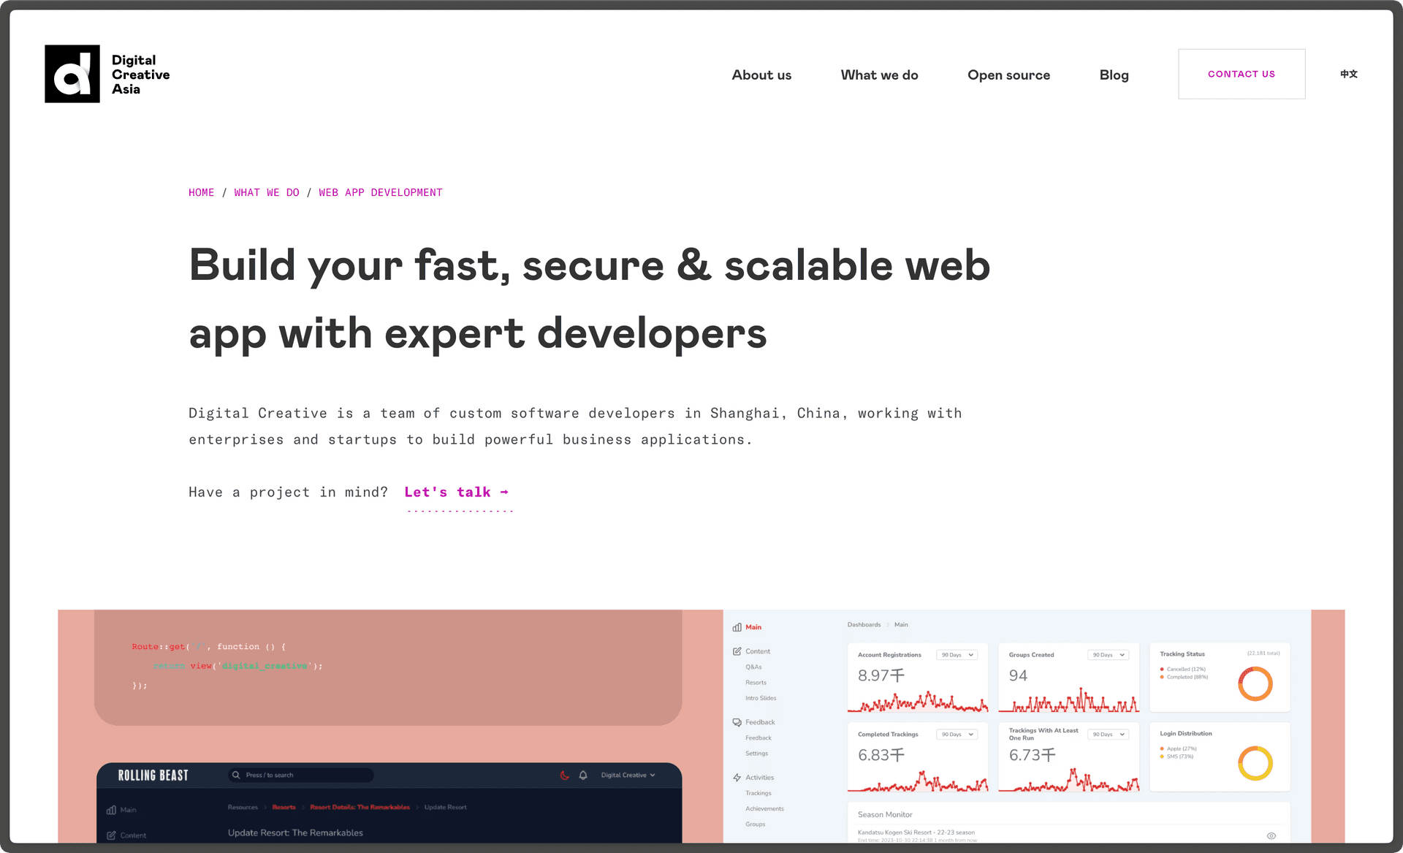Click the 中文 language toggle button
Image resolution: width=1403 pixels, height=853 pixels.
(1351, 73)
